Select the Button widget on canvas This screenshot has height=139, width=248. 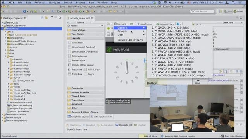click(152, 83)
